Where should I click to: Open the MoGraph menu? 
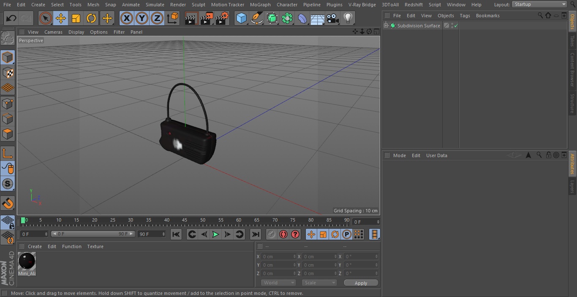pyautogui.click(x=260, y=5)
